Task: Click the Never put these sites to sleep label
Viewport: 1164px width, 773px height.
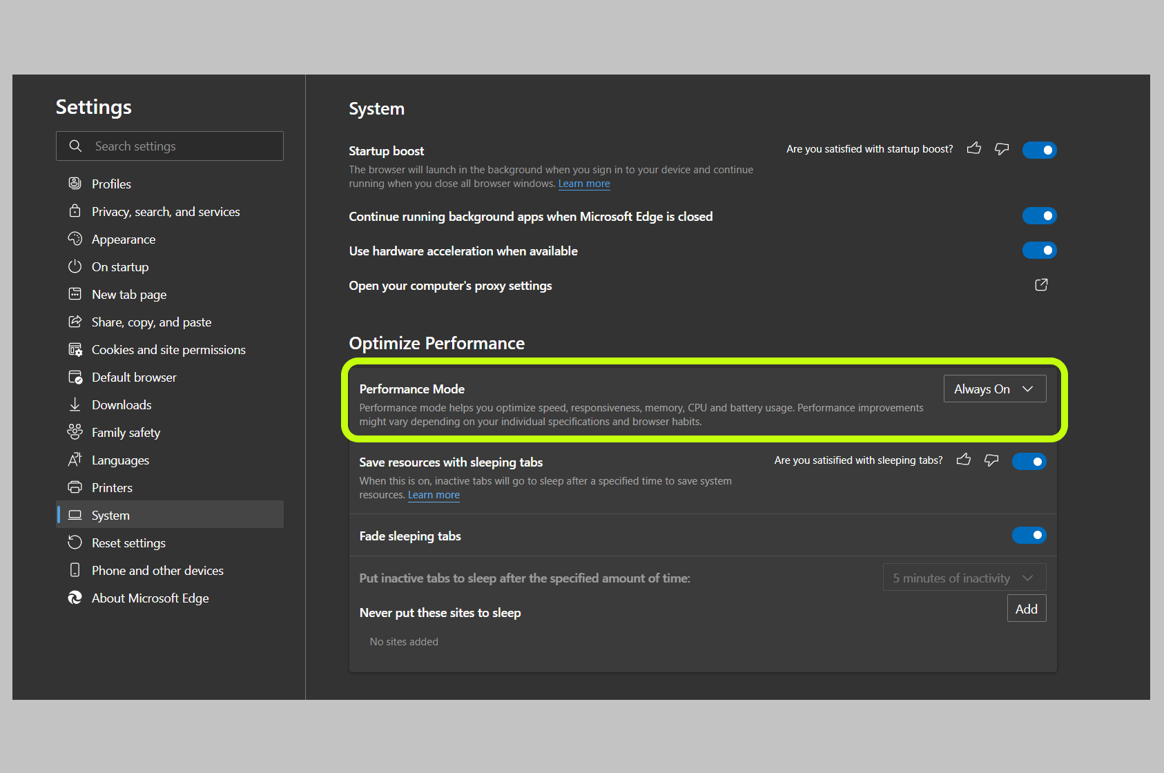Action: [x=440, y=613]
